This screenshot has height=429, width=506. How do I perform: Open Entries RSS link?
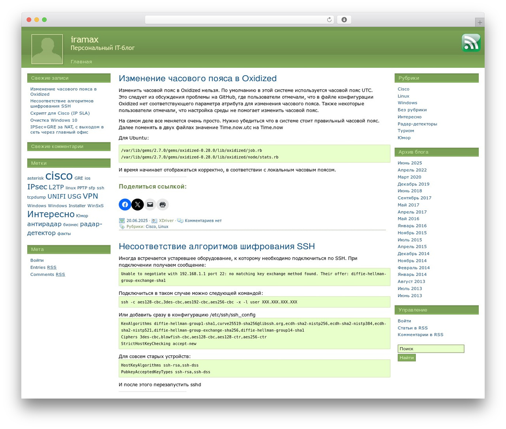43,268
